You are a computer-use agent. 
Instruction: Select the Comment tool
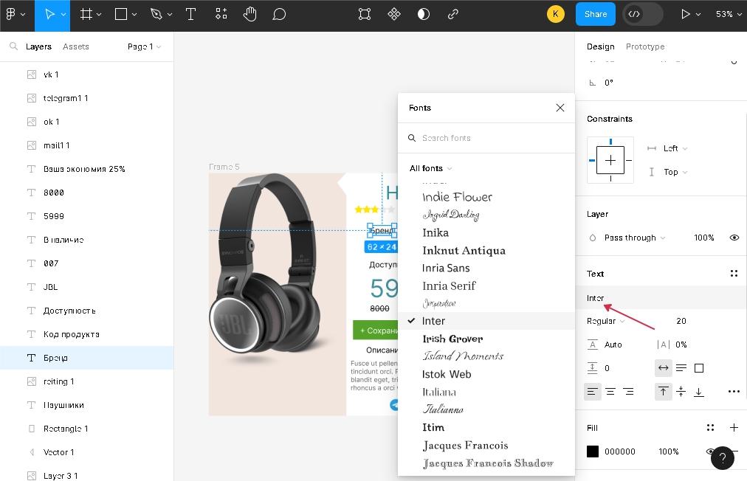click(x=279, y=14)
